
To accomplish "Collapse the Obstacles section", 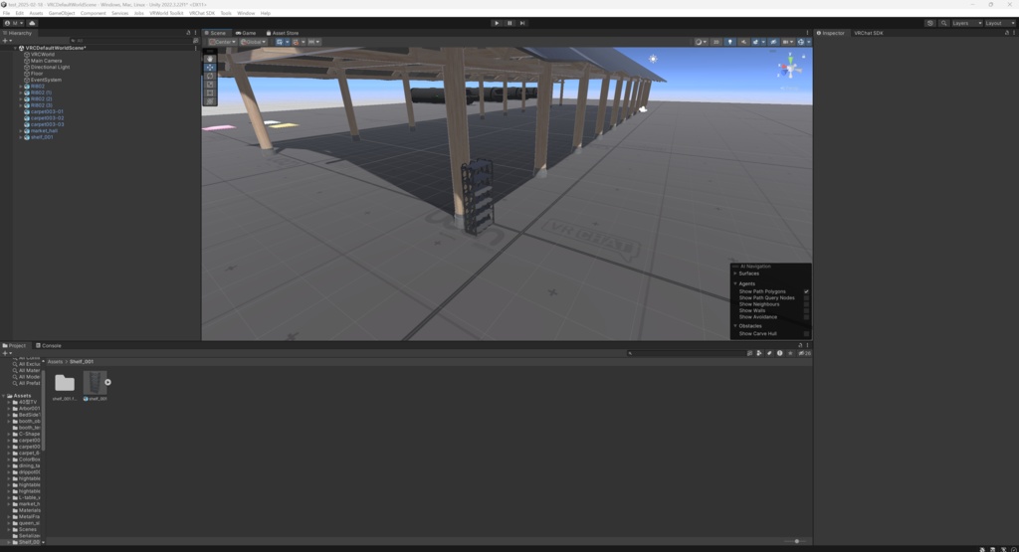I will tap(735, 326).
